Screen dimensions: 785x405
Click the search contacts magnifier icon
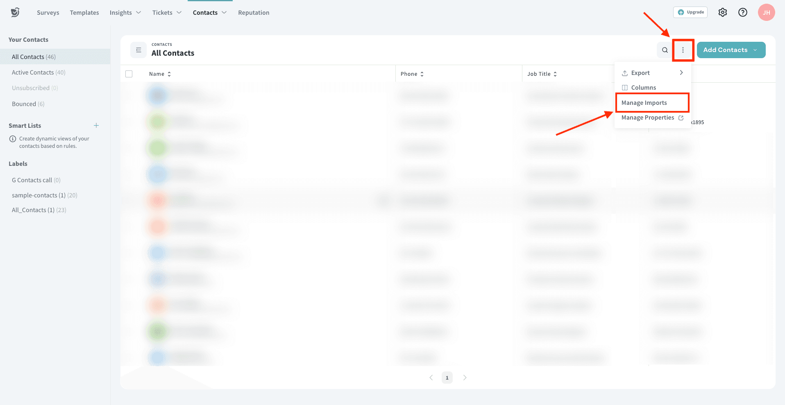coord(665,50)
